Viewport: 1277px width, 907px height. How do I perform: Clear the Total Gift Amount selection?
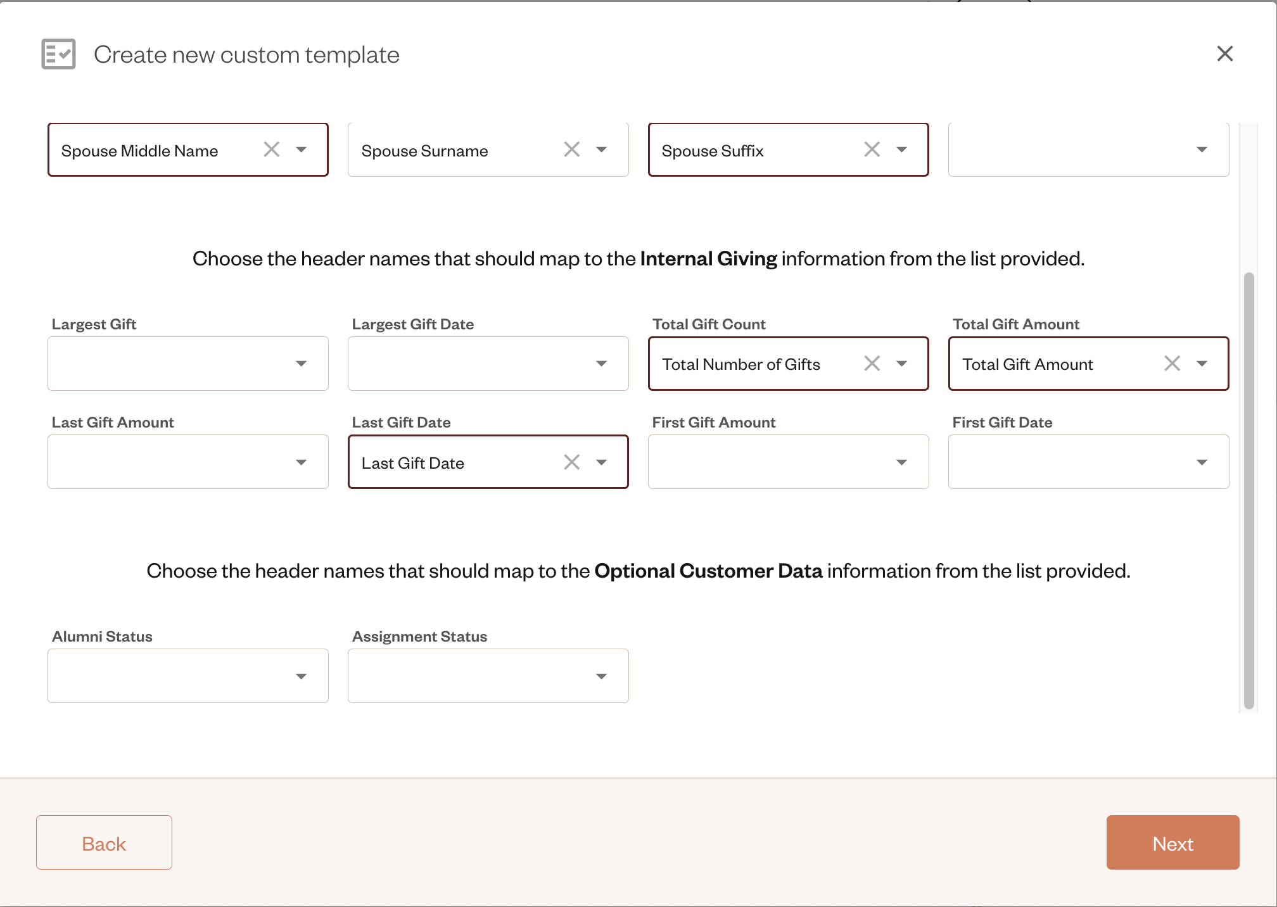[x=1172, y=364]
